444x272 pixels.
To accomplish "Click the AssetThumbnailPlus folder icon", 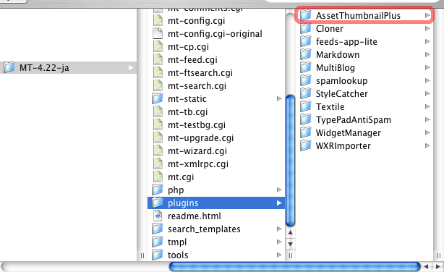I will pyautogui.click(x=306, y=15).
